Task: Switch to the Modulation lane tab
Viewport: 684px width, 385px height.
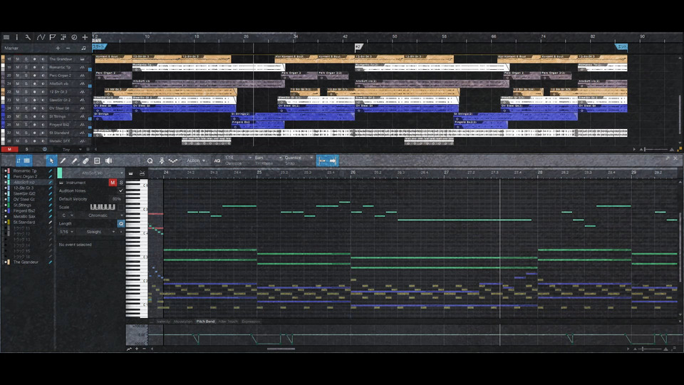Action: tap(183, 322)
